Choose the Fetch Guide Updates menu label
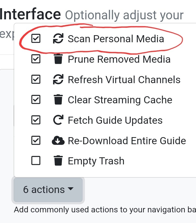This screenshot has height=223, width=196. [115, 120]
